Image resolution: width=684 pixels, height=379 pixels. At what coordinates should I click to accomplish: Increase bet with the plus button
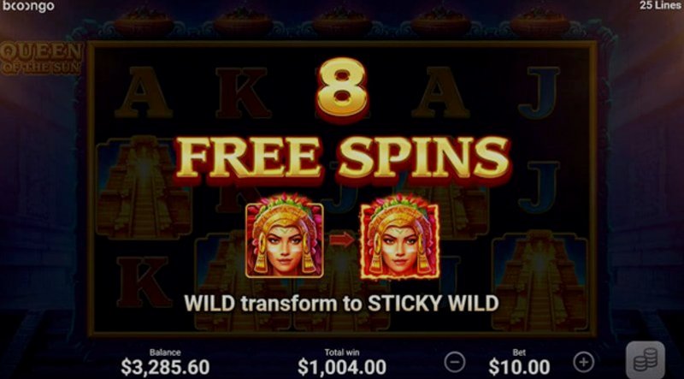point(584,362)
